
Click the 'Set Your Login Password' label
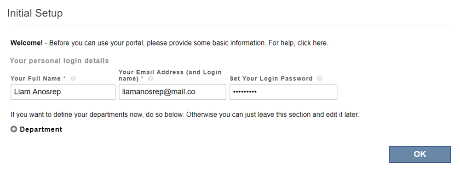[x=271, y=79]
